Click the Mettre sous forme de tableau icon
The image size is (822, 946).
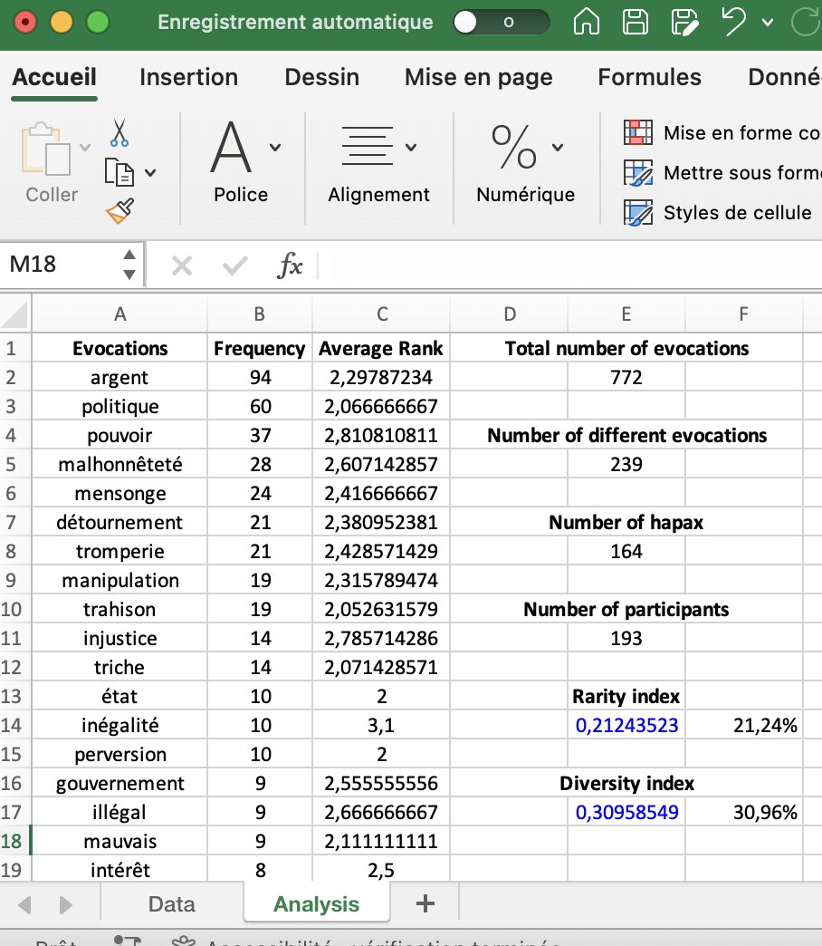tap(638, 172)
